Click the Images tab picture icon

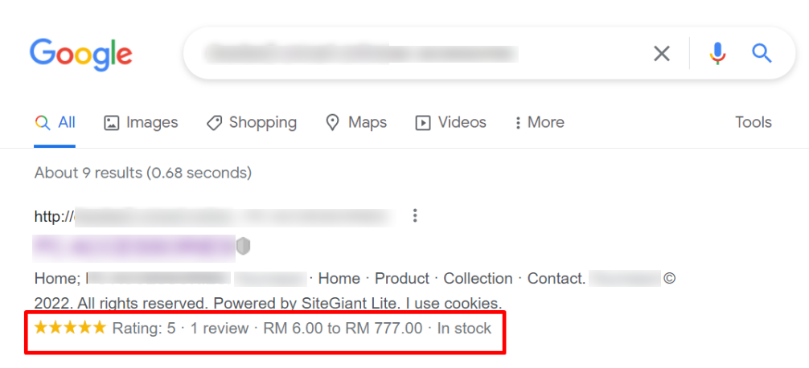112,123
